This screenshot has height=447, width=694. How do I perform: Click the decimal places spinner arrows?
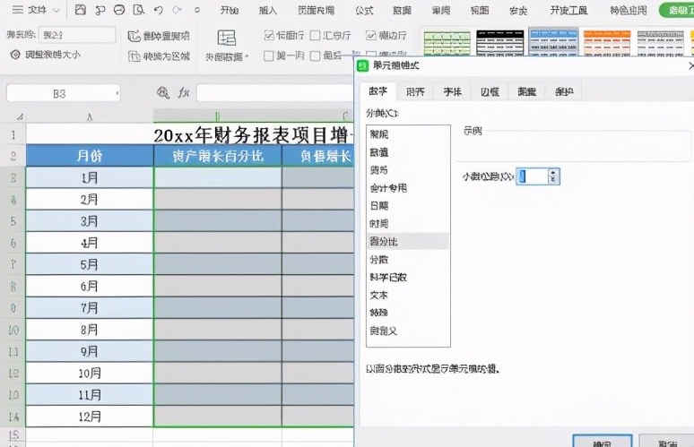pyautogui.click(x=553, y=176)
